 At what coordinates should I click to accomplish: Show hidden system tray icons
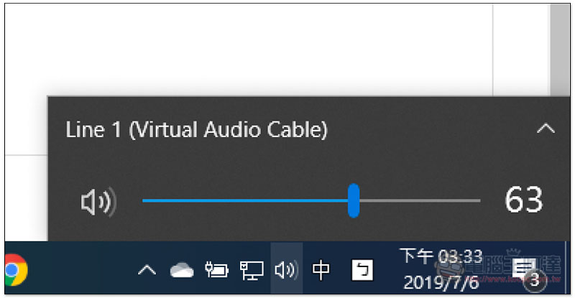(x=147, y=271)
